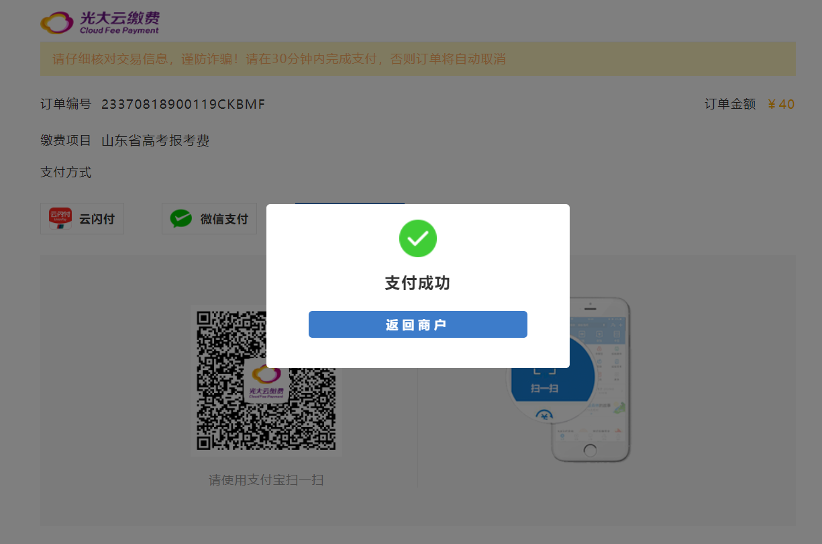The width and height of the screenshot is (822, 544).
Task: Click the Alipay payment QR code
Action: click(x=266, y=381)
